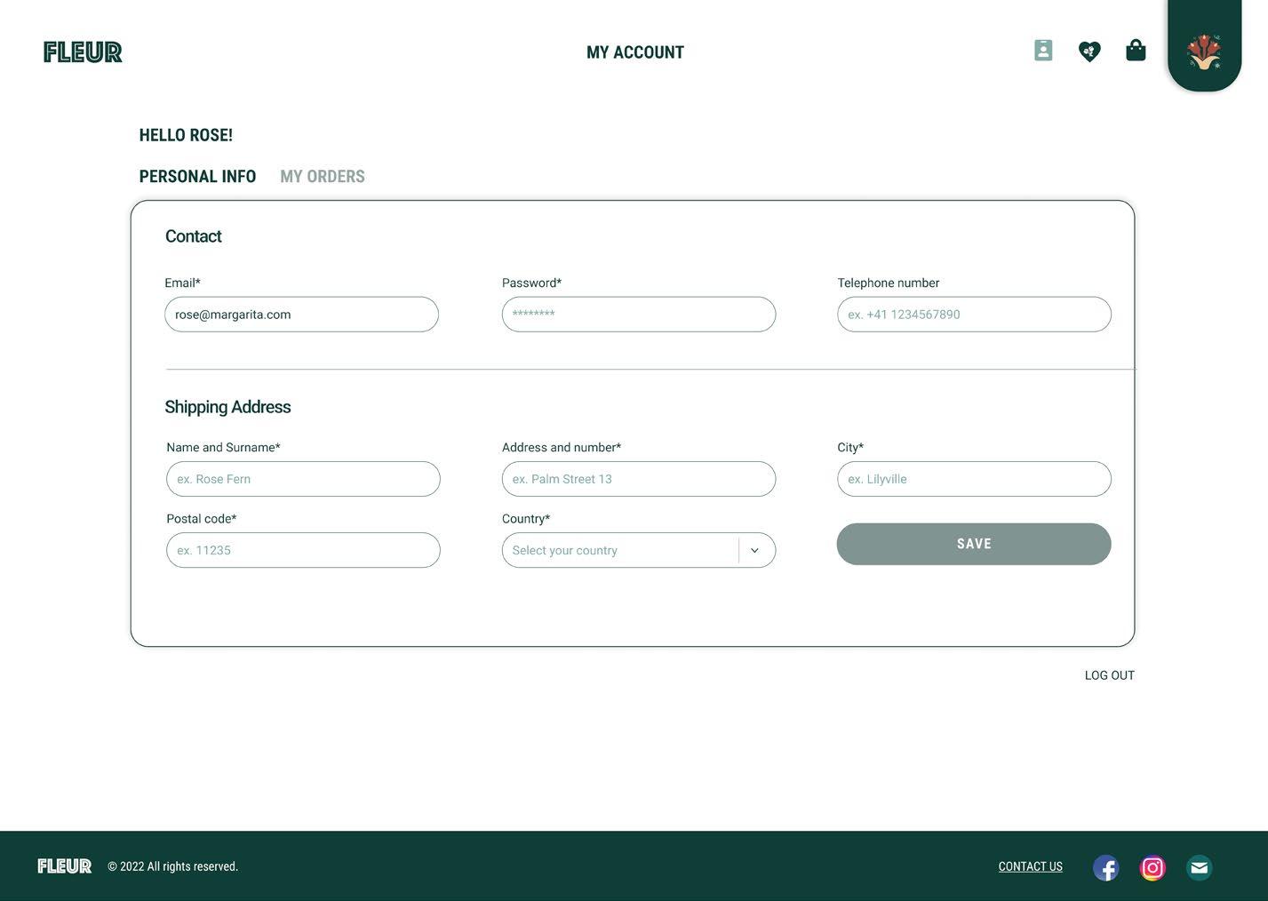1268x901 pixels.
Task: Click the Email* field label
Action: coord(182,283)
